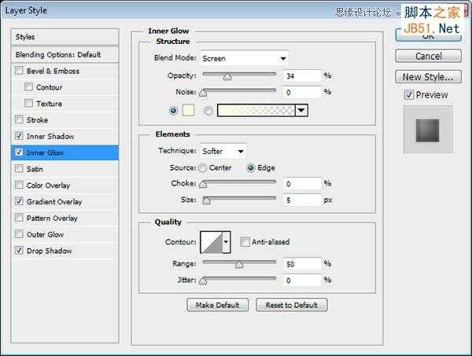Expand the Technique Softer dropdown
Viewport: 472px width, 356px height.
click(223, 151)
